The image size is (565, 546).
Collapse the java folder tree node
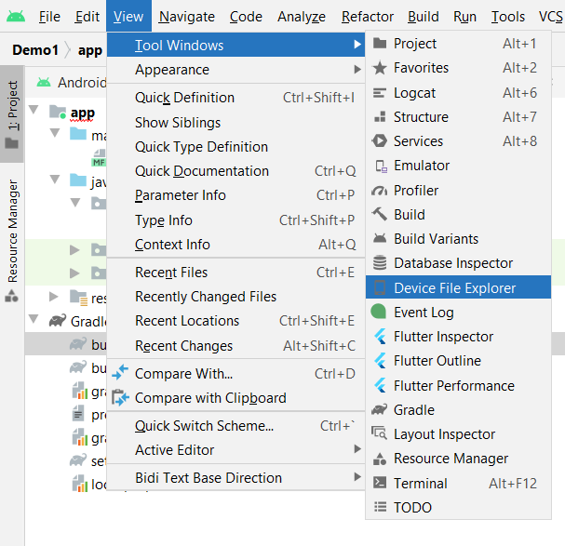click(55, 179)
